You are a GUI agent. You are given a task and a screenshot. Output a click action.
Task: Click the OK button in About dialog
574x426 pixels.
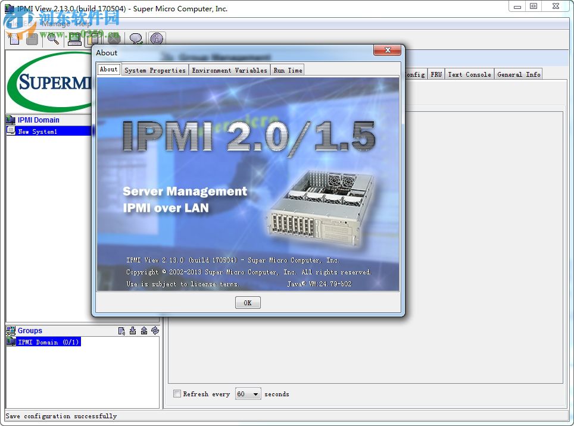(x=247, y=302)
